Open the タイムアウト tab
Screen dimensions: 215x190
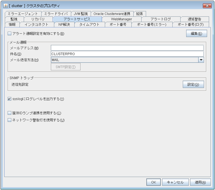(x=89, y=25)
